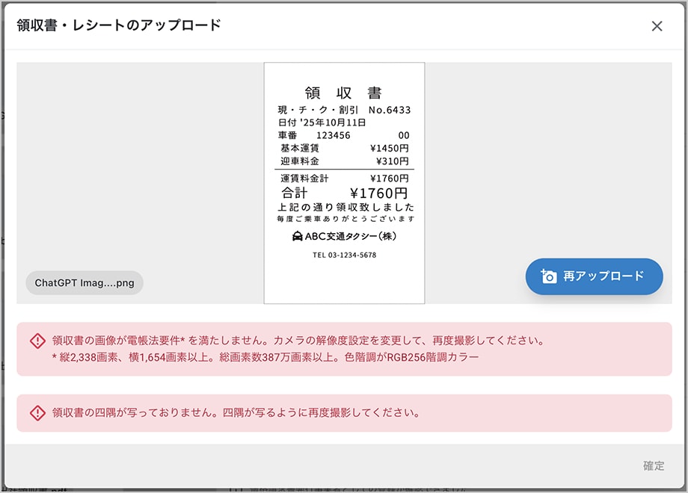Click receipt number No.6433
The height and width of the screenshot is (493, 688).
click(x=390, y=110)
